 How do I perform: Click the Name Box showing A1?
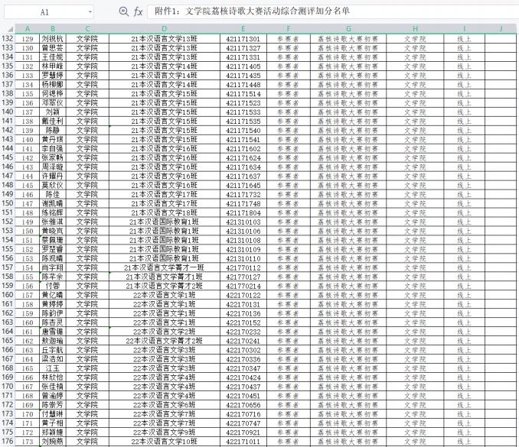(x=49, y=12)
